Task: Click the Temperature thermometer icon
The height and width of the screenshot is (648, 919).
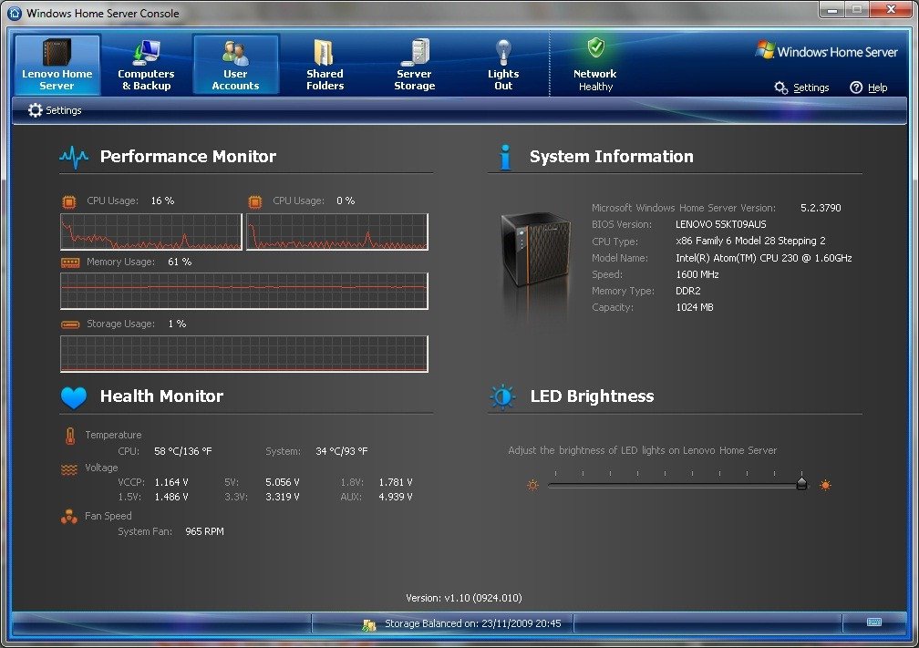Action: click(70, 436)
